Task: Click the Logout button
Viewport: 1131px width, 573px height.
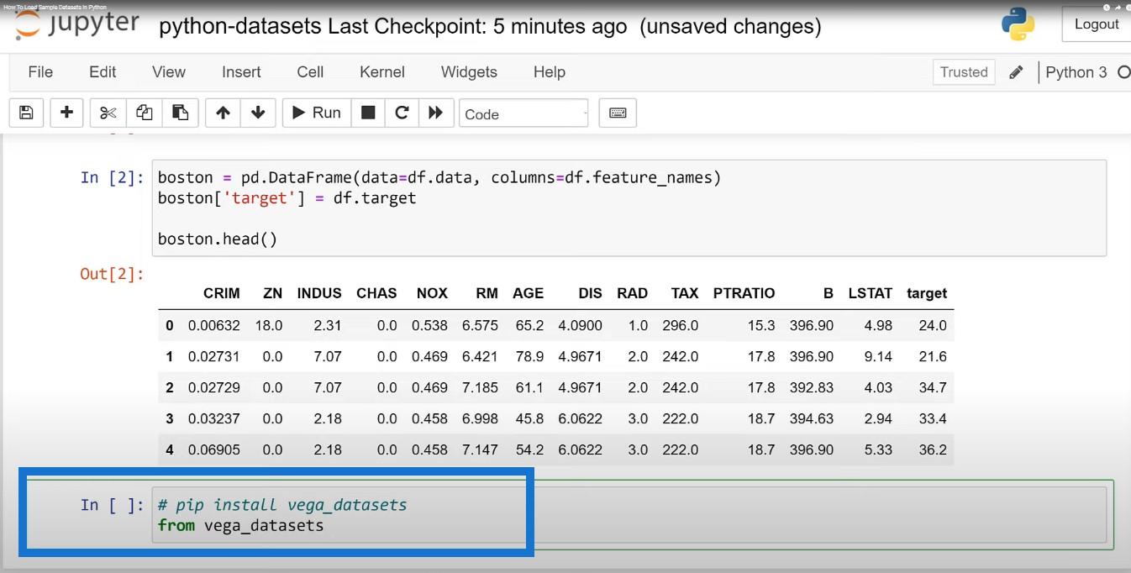Action: 1097,24
